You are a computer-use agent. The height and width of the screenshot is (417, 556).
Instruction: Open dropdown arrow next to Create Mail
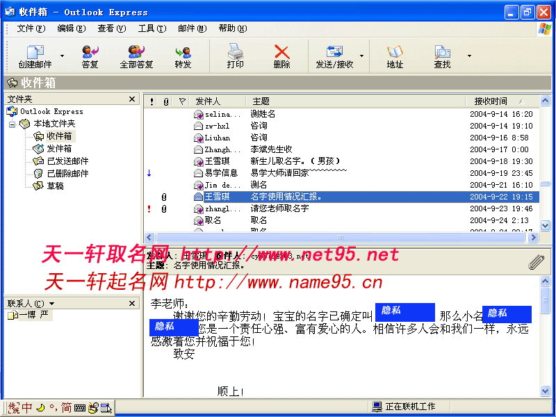[62, 56]
